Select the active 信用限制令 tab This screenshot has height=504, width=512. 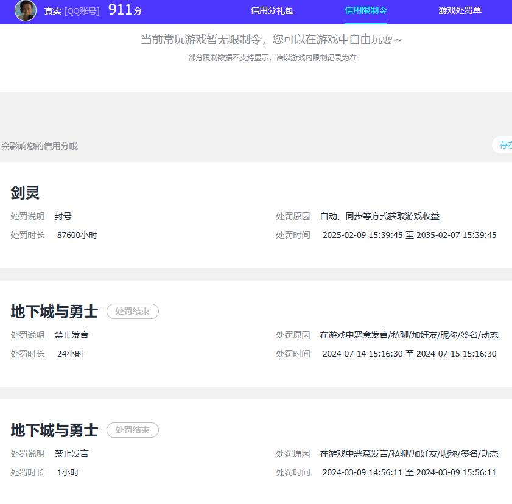(x=365, y=10)
